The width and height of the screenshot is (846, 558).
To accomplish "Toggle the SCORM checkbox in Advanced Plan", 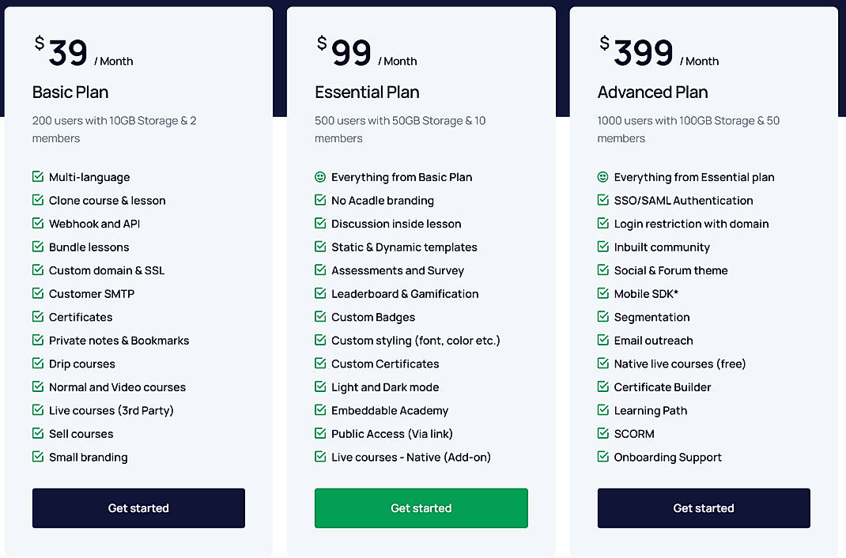I will pos(602,433).
